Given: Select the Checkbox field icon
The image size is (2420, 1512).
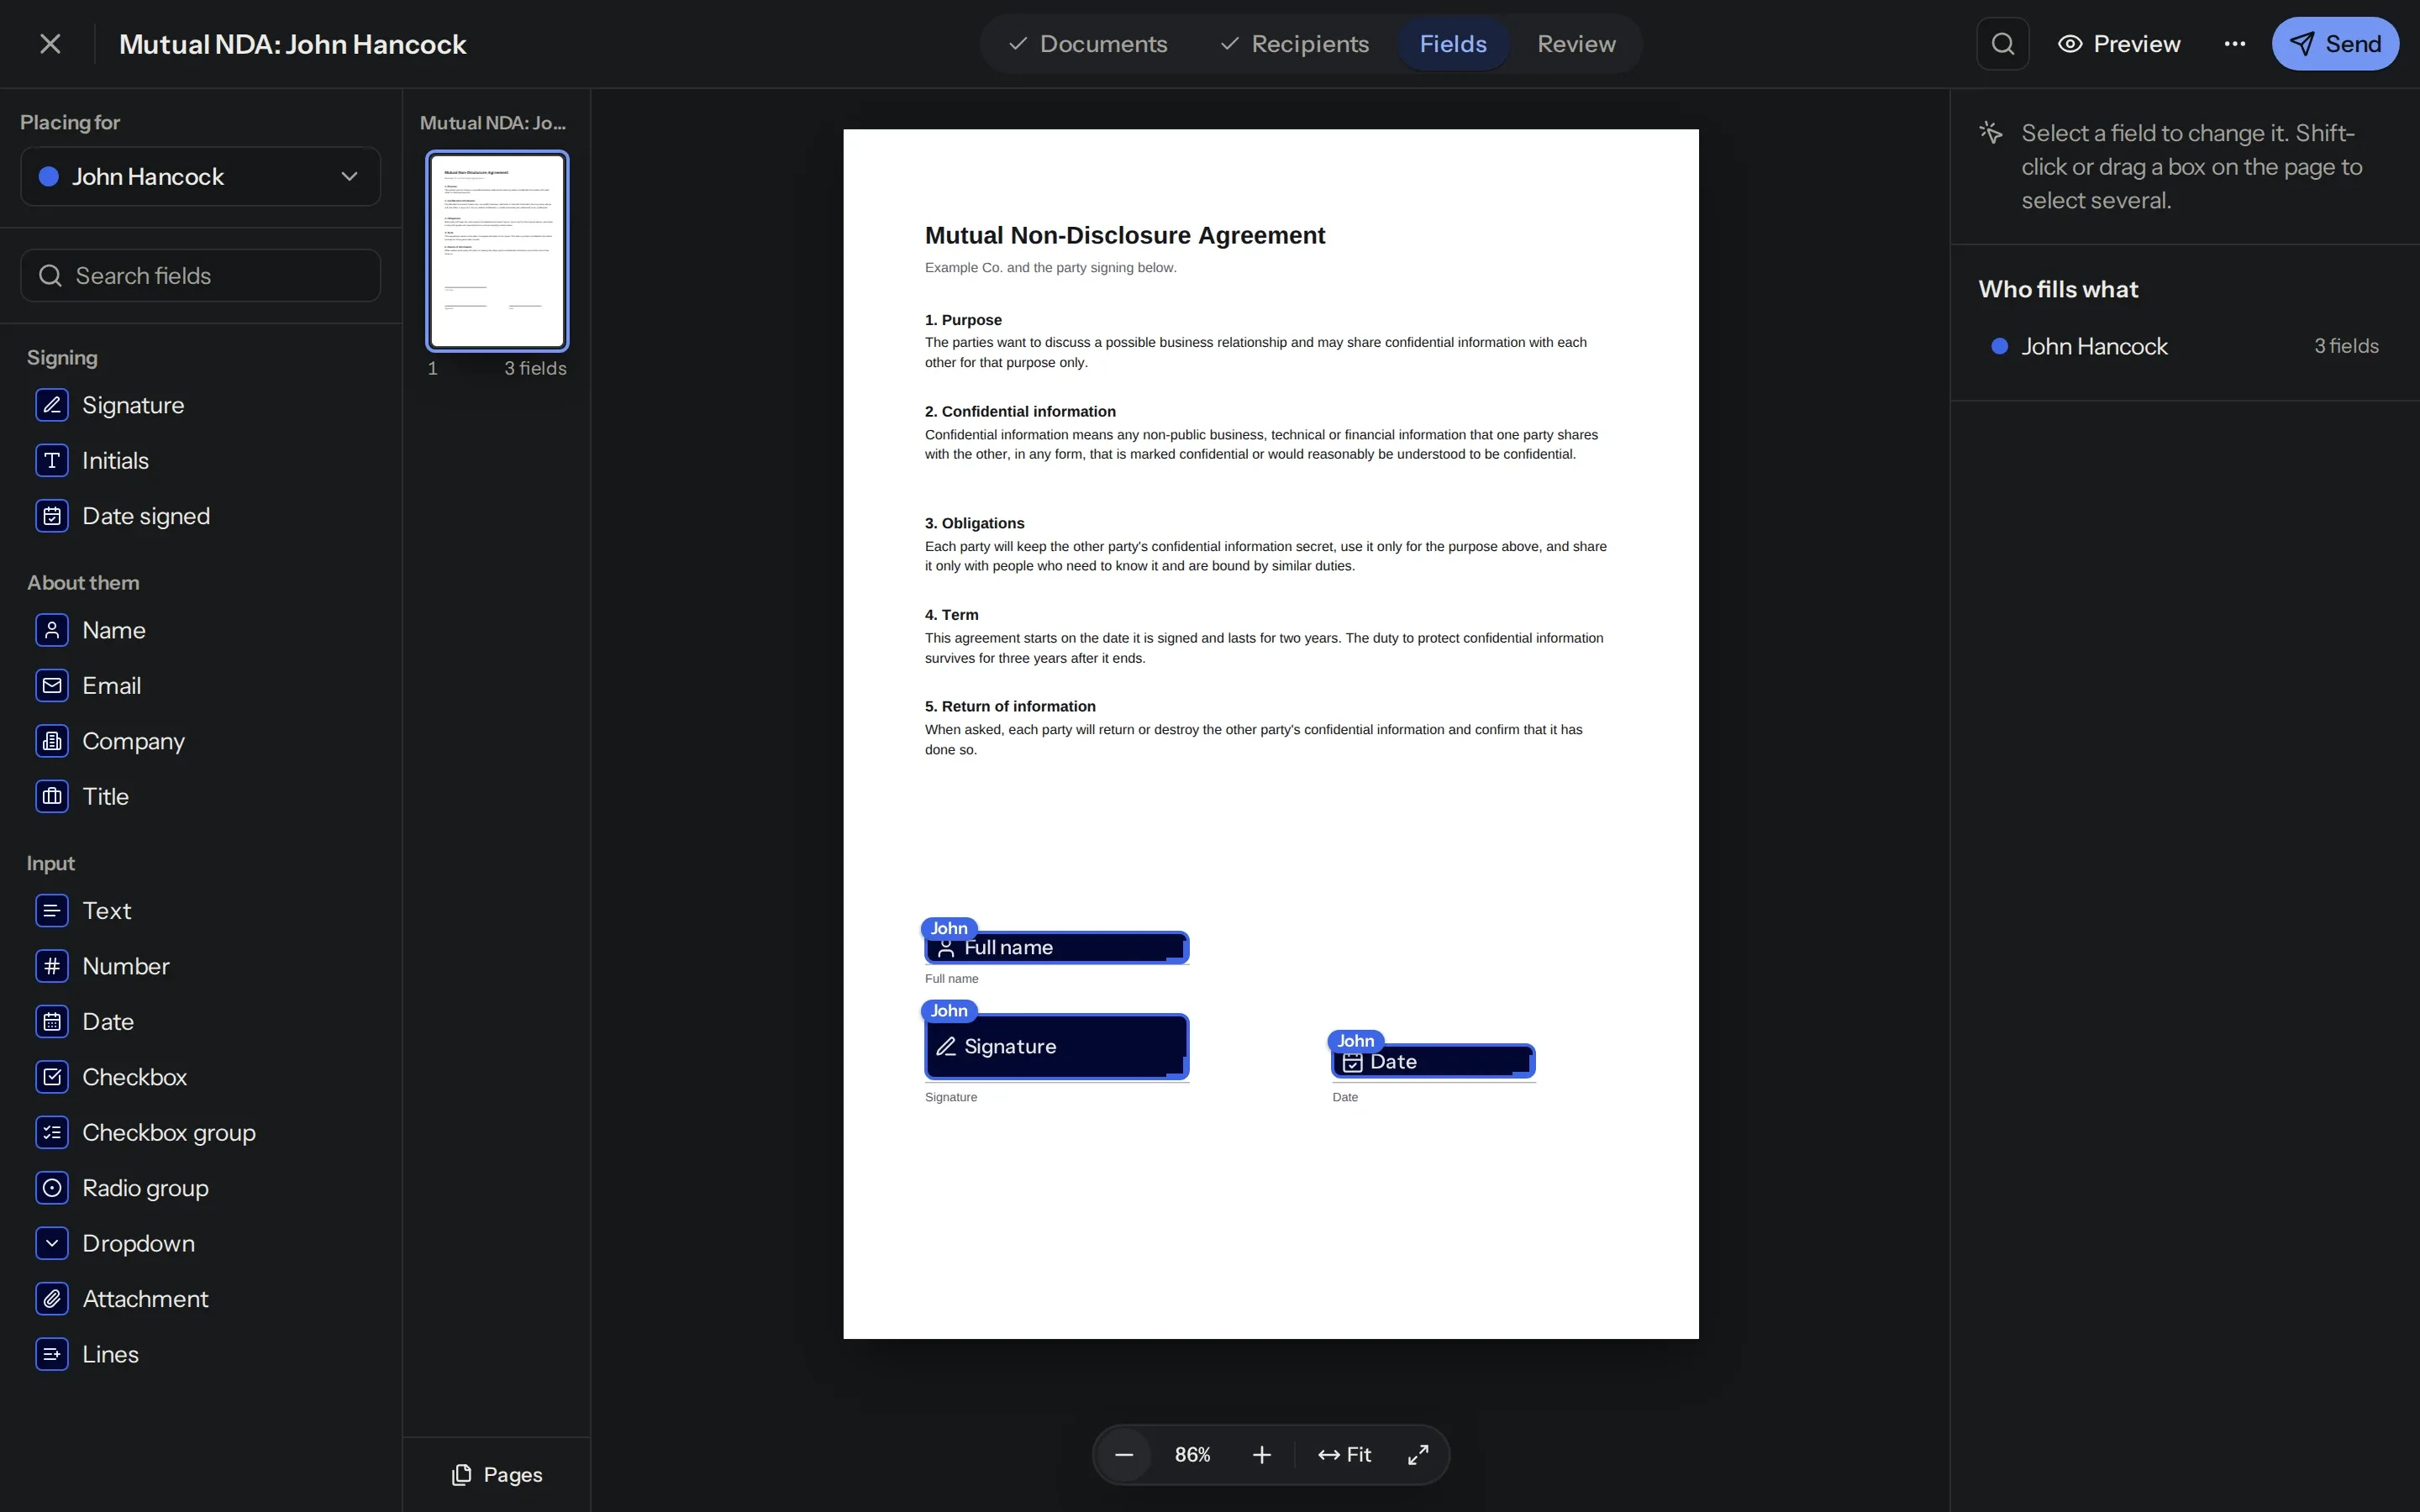Looking at the screenshot, I should pyautogui.click(x=52, y=1077).
